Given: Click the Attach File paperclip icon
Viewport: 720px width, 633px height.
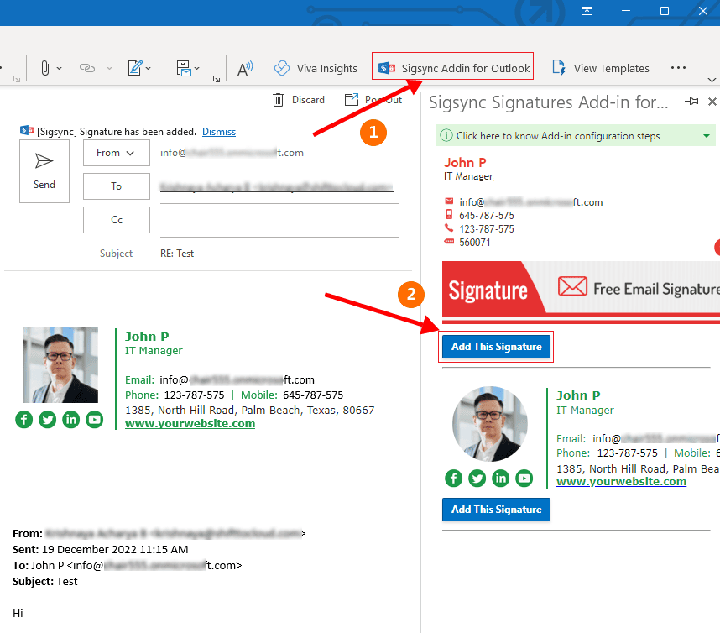Looking at the screenshot, I should coord(45,68).
